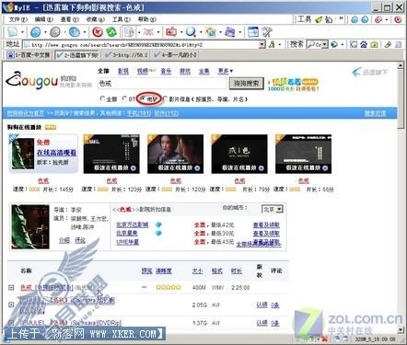Click the red card icon in toolbar
407x345 pixels.
pos(171,32)
